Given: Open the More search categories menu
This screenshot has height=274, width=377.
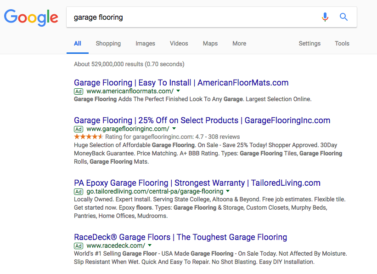Looking at the screenshot, I should coord(239,43).
